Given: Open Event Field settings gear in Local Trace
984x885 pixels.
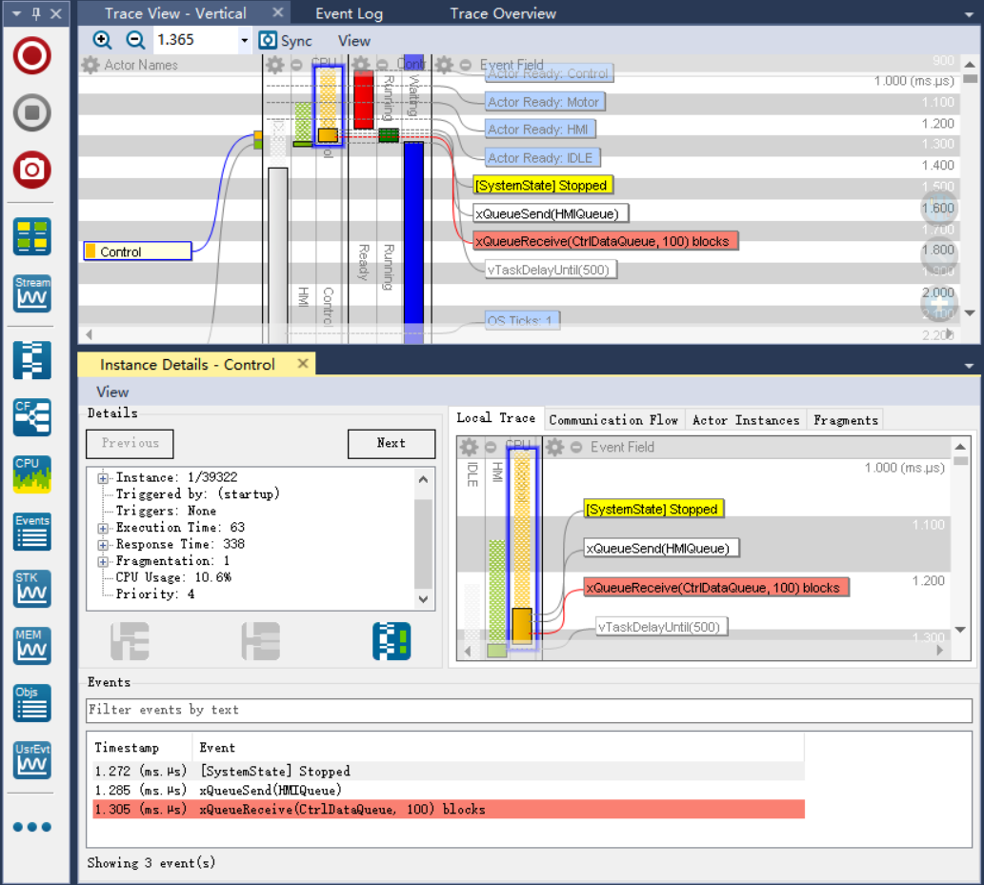Looking at the screenshot, I should point(554,447).
